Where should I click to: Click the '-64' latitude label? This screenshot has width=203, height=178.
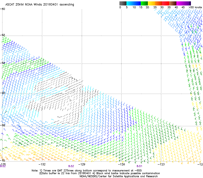point(2,63)
